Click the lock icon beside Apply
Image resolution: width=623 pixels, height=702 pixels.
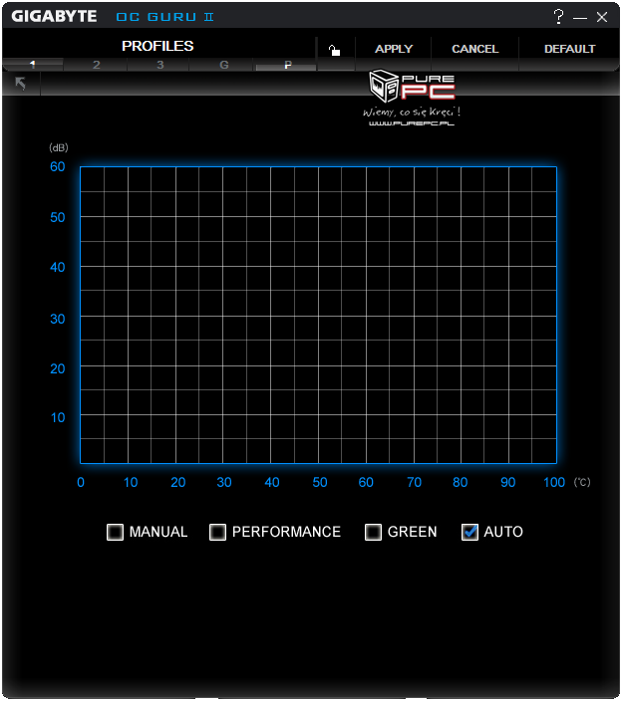click(x=334, y=50)
